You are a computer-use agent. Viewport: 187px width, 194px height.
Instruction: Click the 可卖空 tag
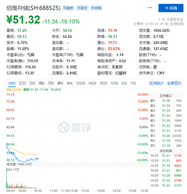click(x=82, y=8)
